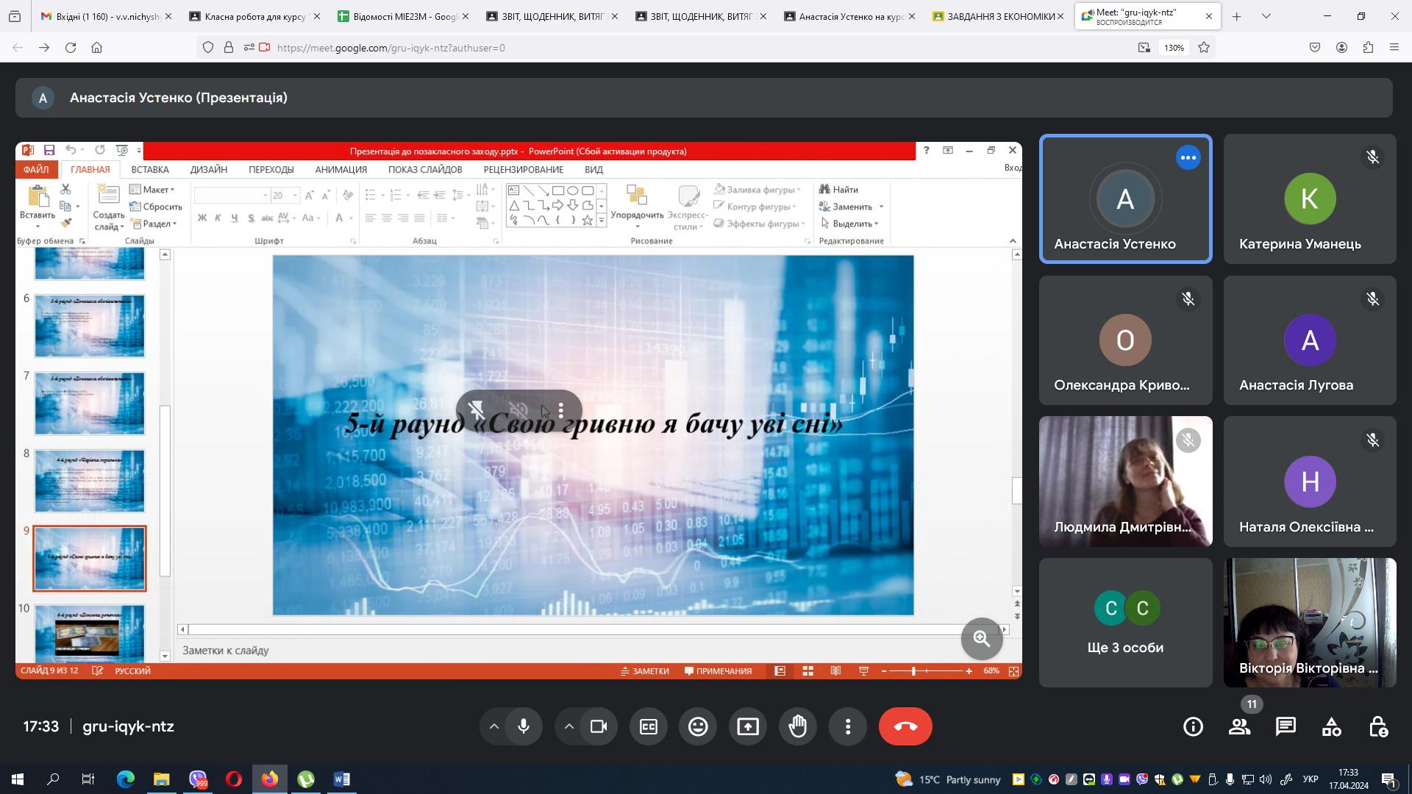Click the magnifier zoom button on presentation
This screenshot has height=794, width=1412.
pos(982,638)
